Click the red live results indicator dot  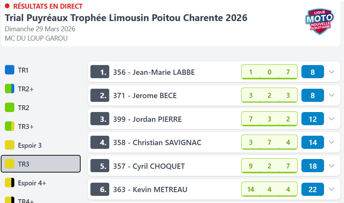tap(7, 6)
